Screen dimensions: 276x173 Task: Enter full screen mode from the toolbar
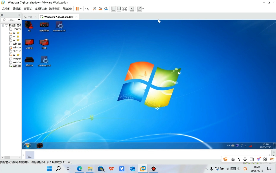125,9
